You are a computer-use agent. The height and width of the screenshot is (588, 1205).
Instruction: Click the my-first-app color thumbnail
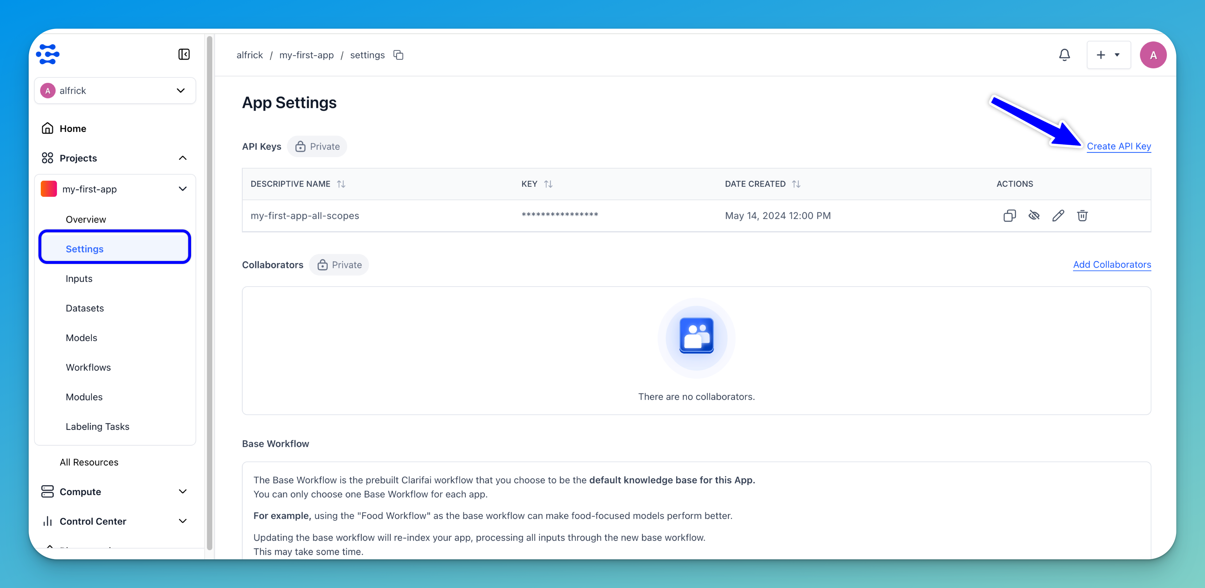pos(49,189)
